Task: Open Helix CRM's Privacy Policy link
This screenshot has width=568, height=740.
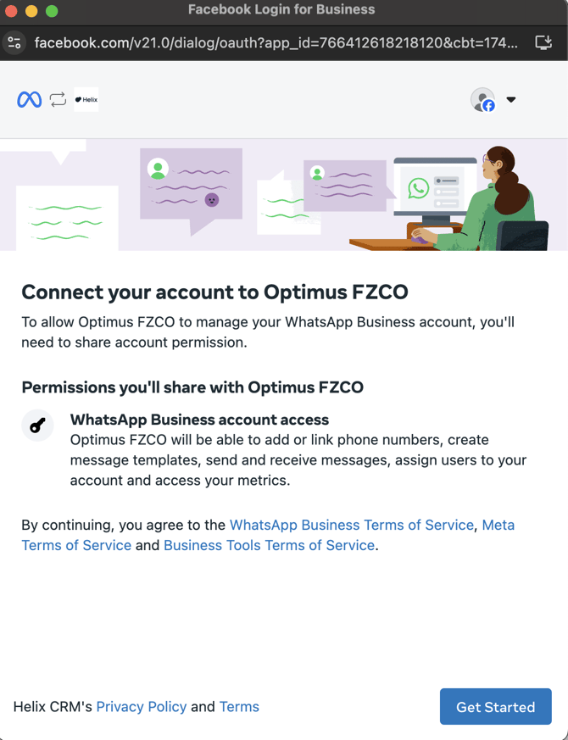Action: (141, 707)
